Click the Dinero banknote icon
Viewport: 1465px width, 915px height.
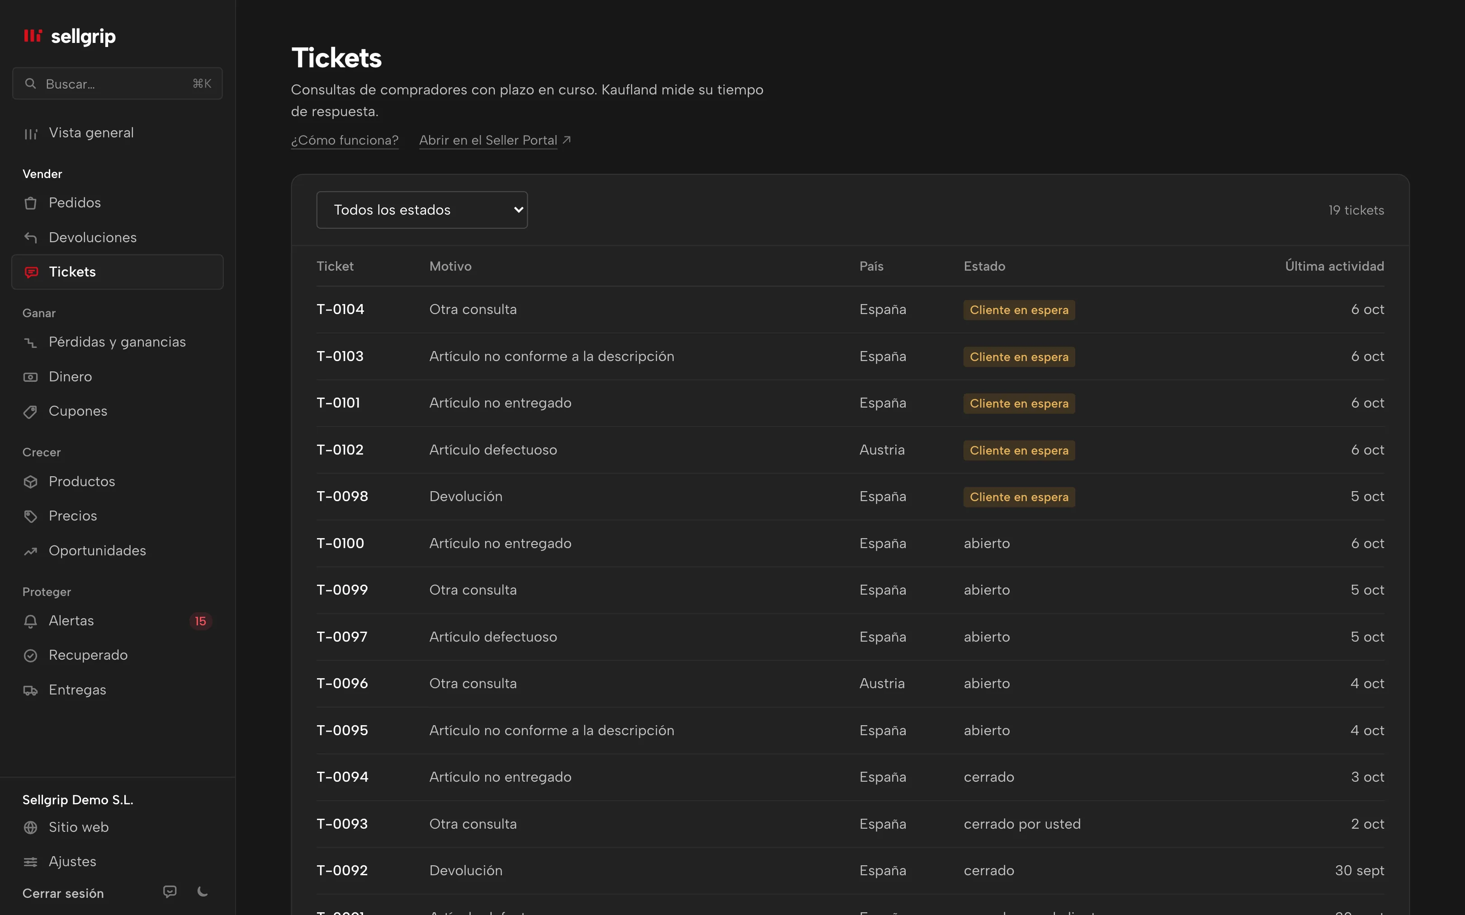[30, 377]
